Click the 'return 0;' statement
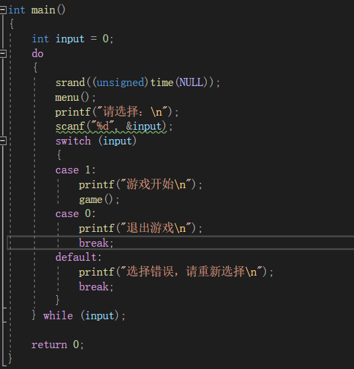 (58, 345)
